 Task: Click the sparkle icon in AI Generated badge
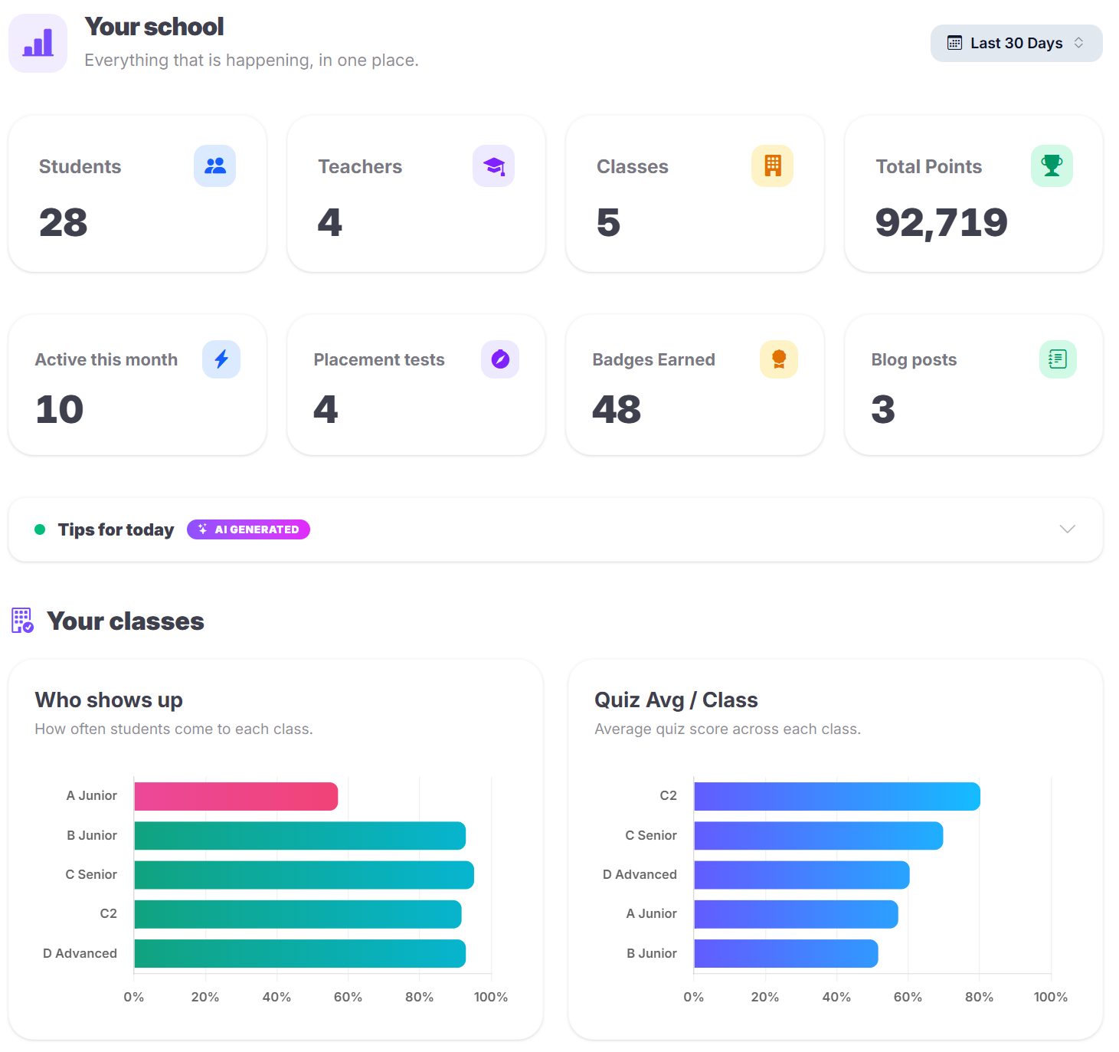(202, 529)
